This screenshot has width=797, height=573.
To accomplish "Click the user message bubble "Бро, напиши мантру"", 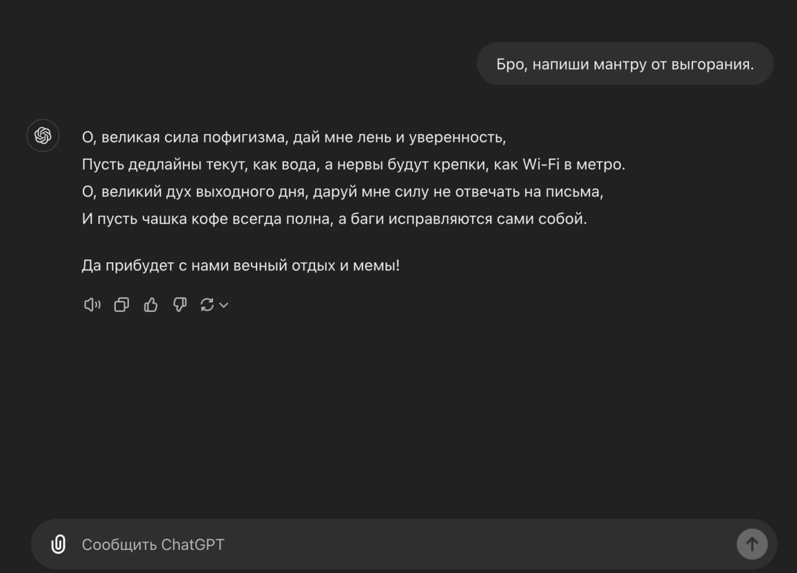I will [x=625, y=64].
